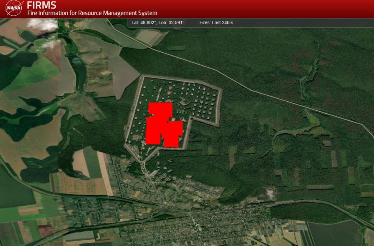Click the NASA logo in the header
The image size is (374, 246).
tap(14, 7)
